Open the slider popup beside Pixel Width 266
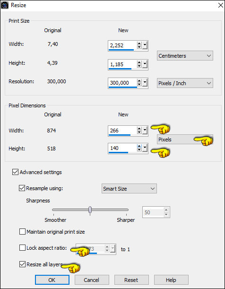Image resolution: width=225 pixels, height=289 pixels. [x=145, y=130]
